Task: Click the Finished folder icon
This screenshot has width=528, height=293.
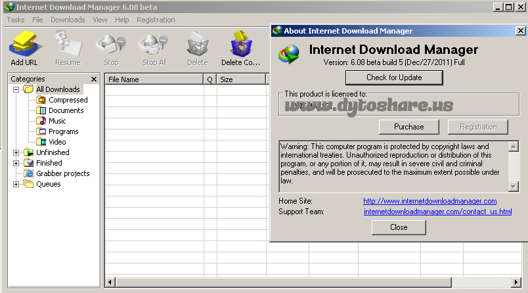Action: pos(29,163)
